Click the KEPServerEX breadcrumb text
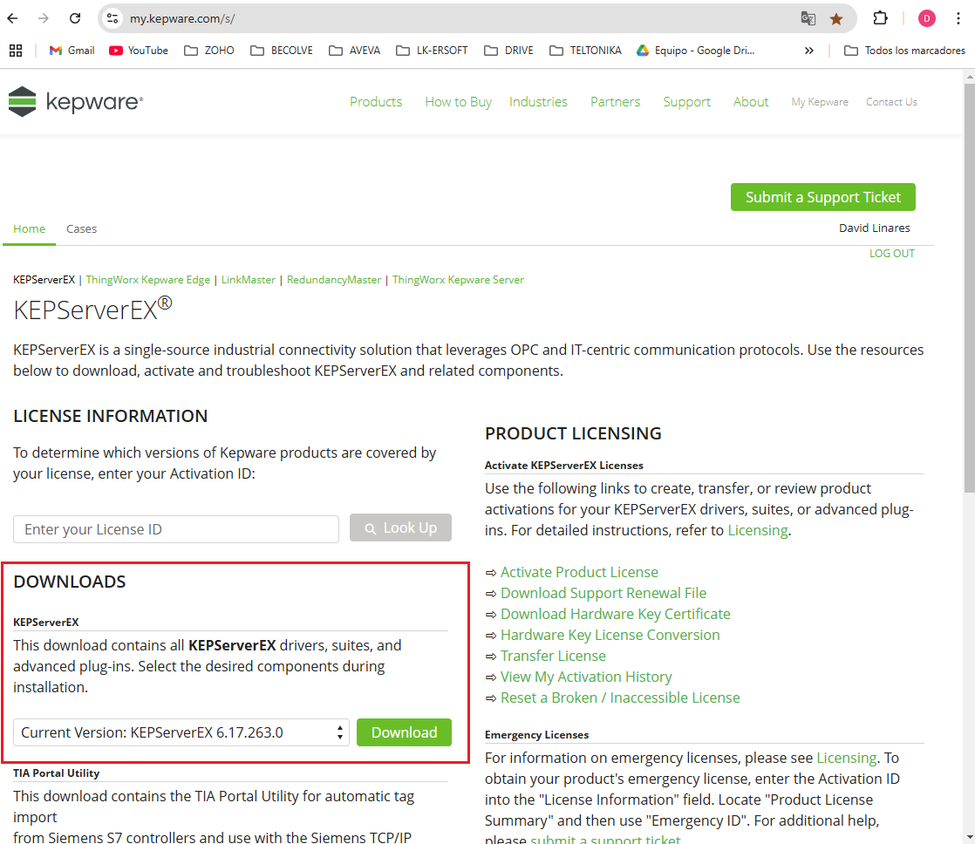The height and width of the screenshot is (844, 975). point(44,280)
